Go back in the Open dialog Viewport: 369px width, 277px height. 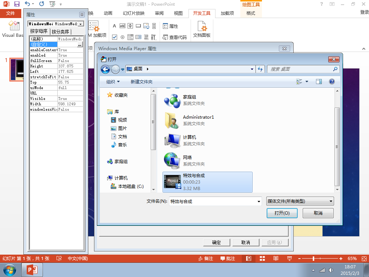click(105, 69)
